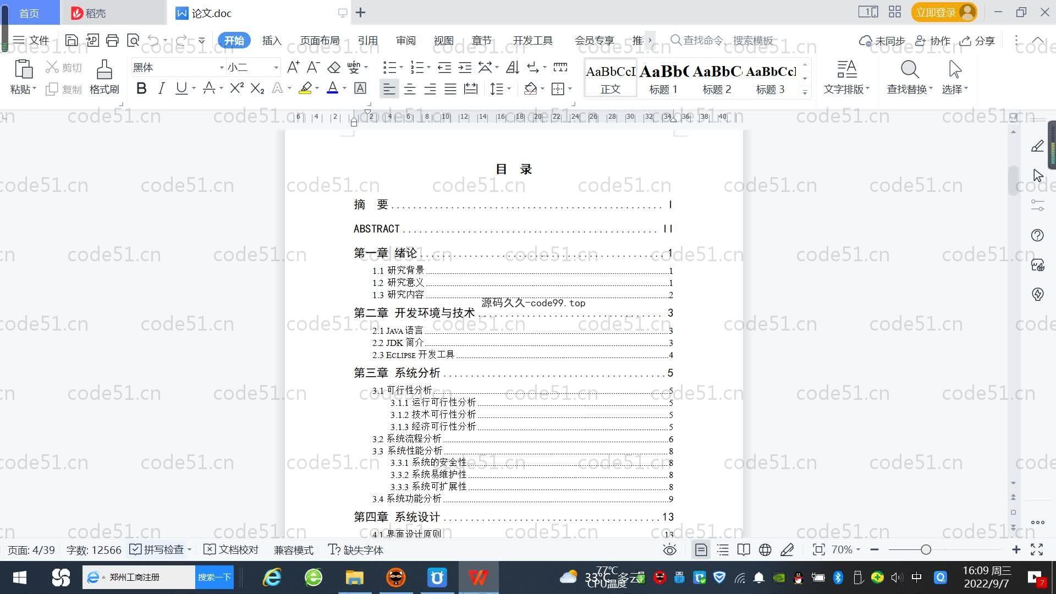Click the help question mark in right sidebar
This screenshot has width=1056, height=594.
coord(1037,235)
